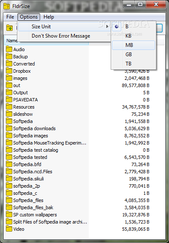Click the slideshow folder icon
The width and height of the screenshot is (169, 243).
pyautogui.click(x=9, y=114)
